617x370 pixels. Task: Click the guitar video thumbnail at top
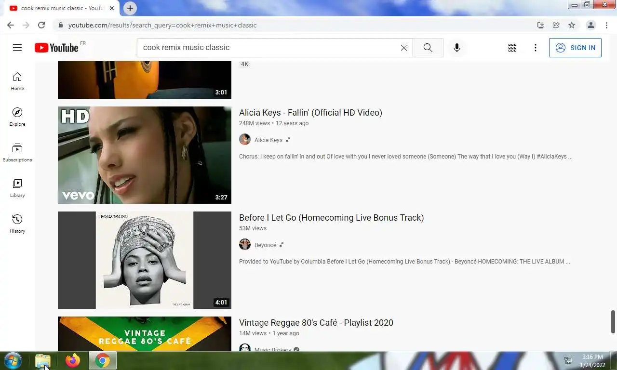pyautogui.click(x=145, y=80)
